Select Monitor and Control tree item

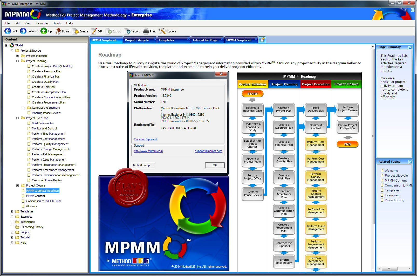tap(44, 128)
